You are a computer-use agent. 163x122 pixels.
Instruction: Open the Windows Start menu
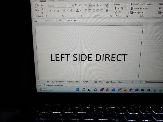[78, 89]
